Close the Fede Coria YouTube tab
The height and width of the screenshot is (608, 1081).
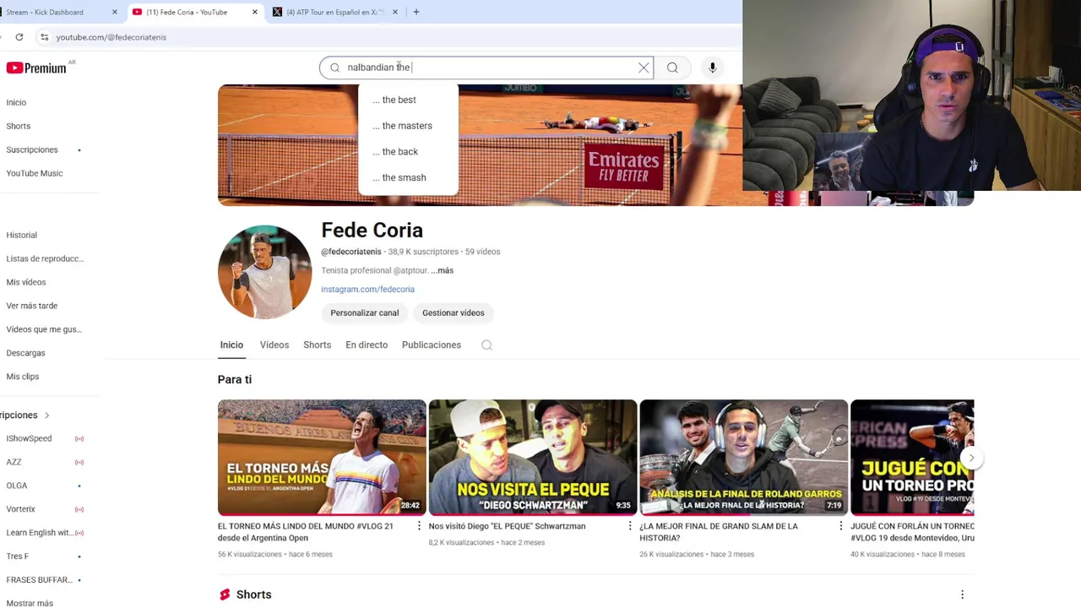point(254,12)
